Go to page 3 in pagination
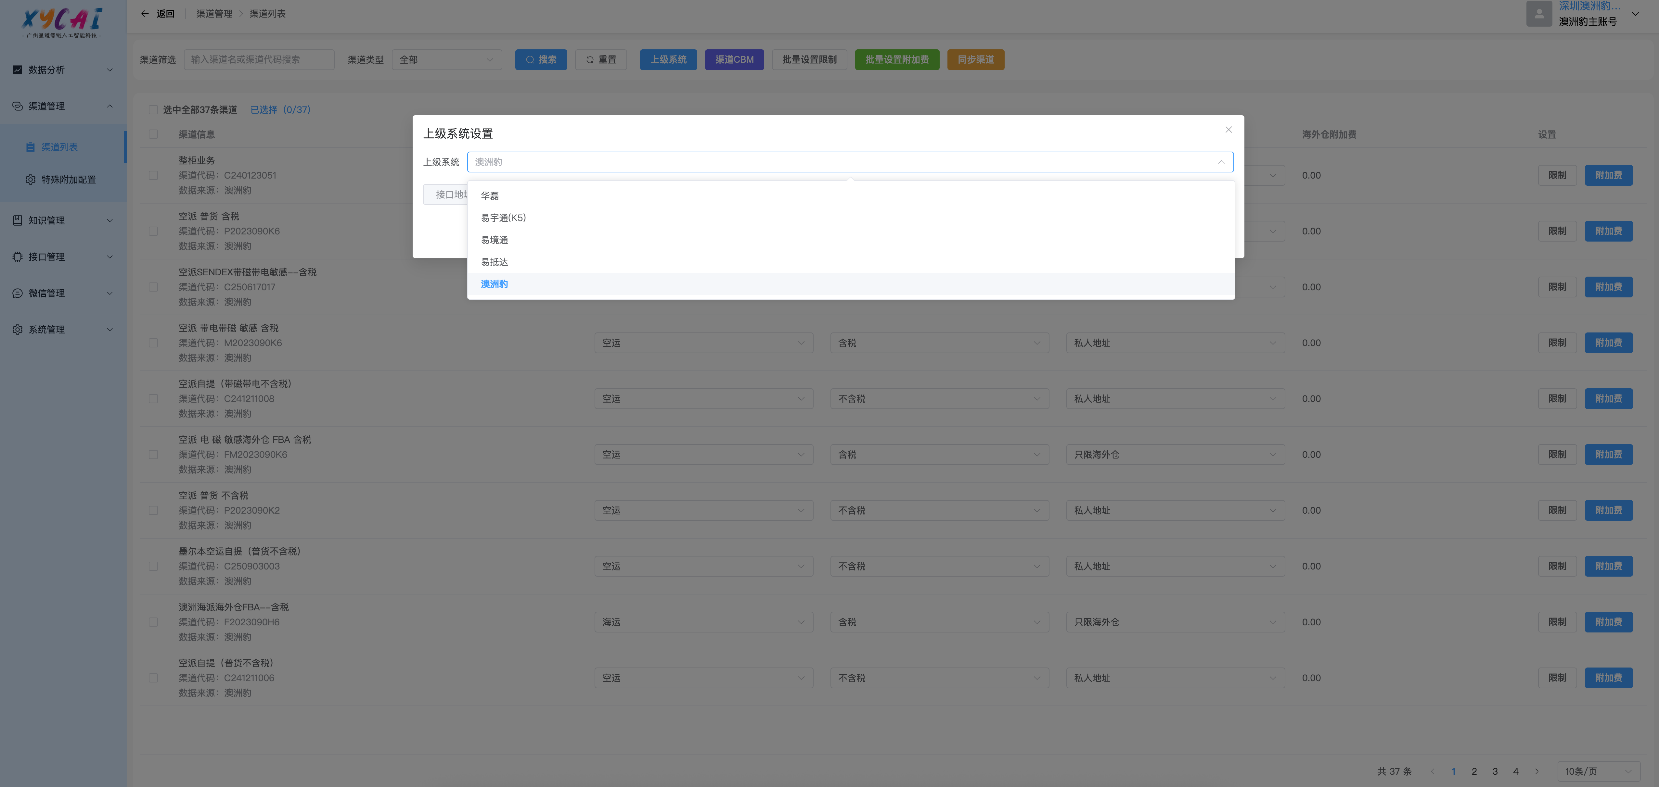 (1495, 771)
